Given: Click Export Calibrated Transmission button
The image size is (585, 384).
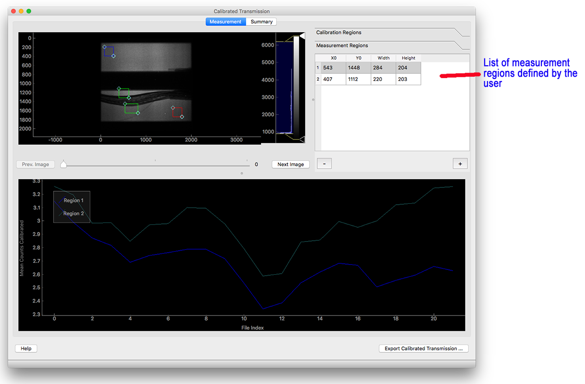Looking at the screenshot, I should (423, 349).
